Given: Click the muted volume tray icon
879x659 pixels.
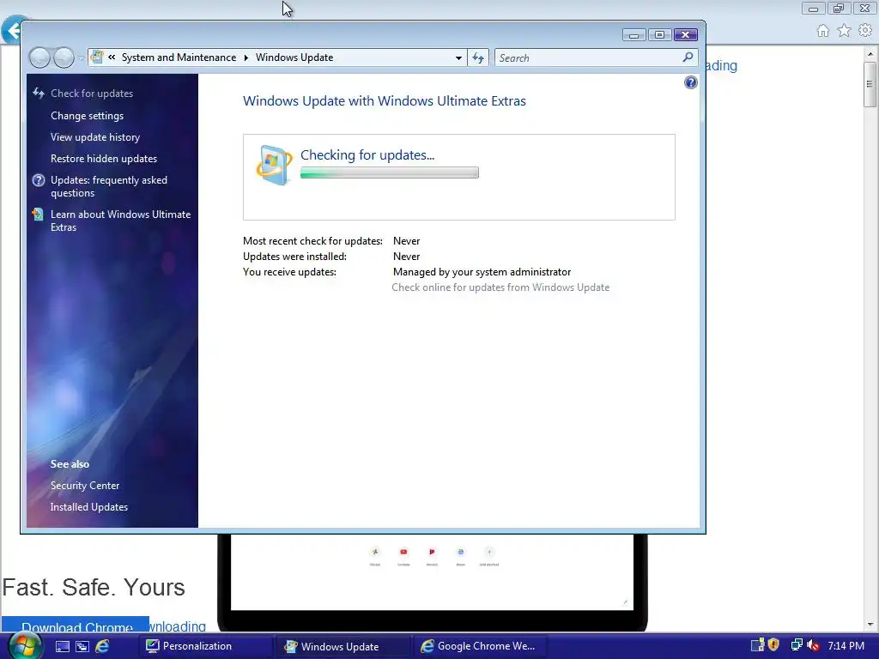Looking at the screenshot, I should tap(813, 645).
